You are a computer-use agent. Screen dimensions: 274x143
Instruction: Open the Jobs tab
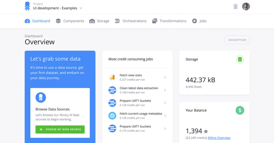click(x=199, y=21)
